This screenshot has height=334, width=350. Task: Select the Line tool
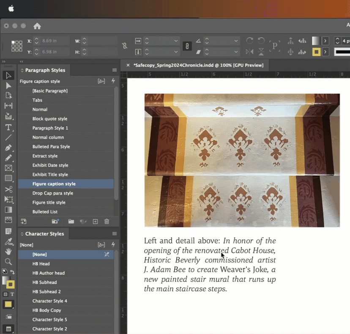pos(8,137)
